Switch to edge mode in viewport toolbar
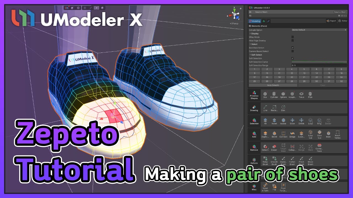Screen dimensions: 353x198 91,8
